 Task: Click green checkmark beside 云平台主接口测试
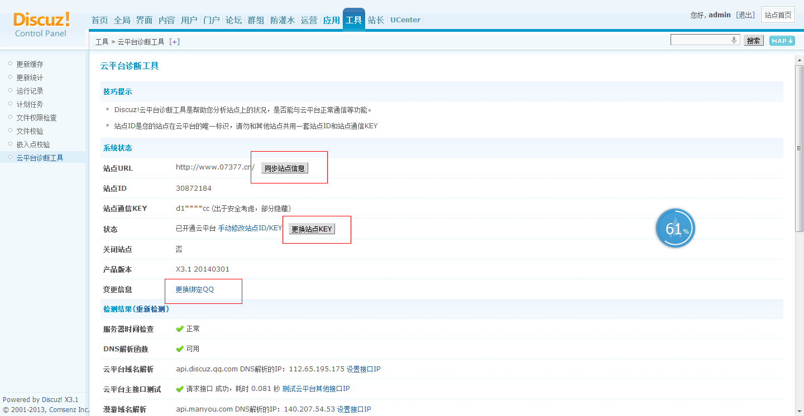(x=180, y=389)
